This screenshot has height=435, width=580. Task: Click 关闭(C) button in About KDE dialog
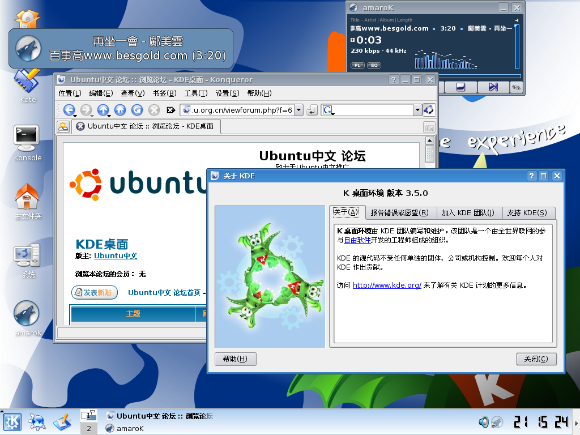(x=536, y=359)
